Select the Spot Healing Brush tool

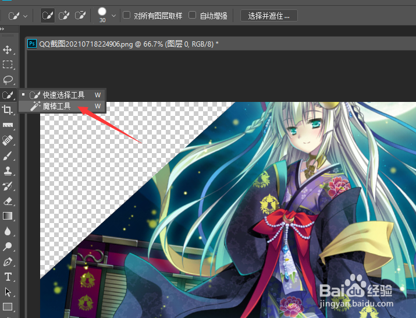point(8,140)
